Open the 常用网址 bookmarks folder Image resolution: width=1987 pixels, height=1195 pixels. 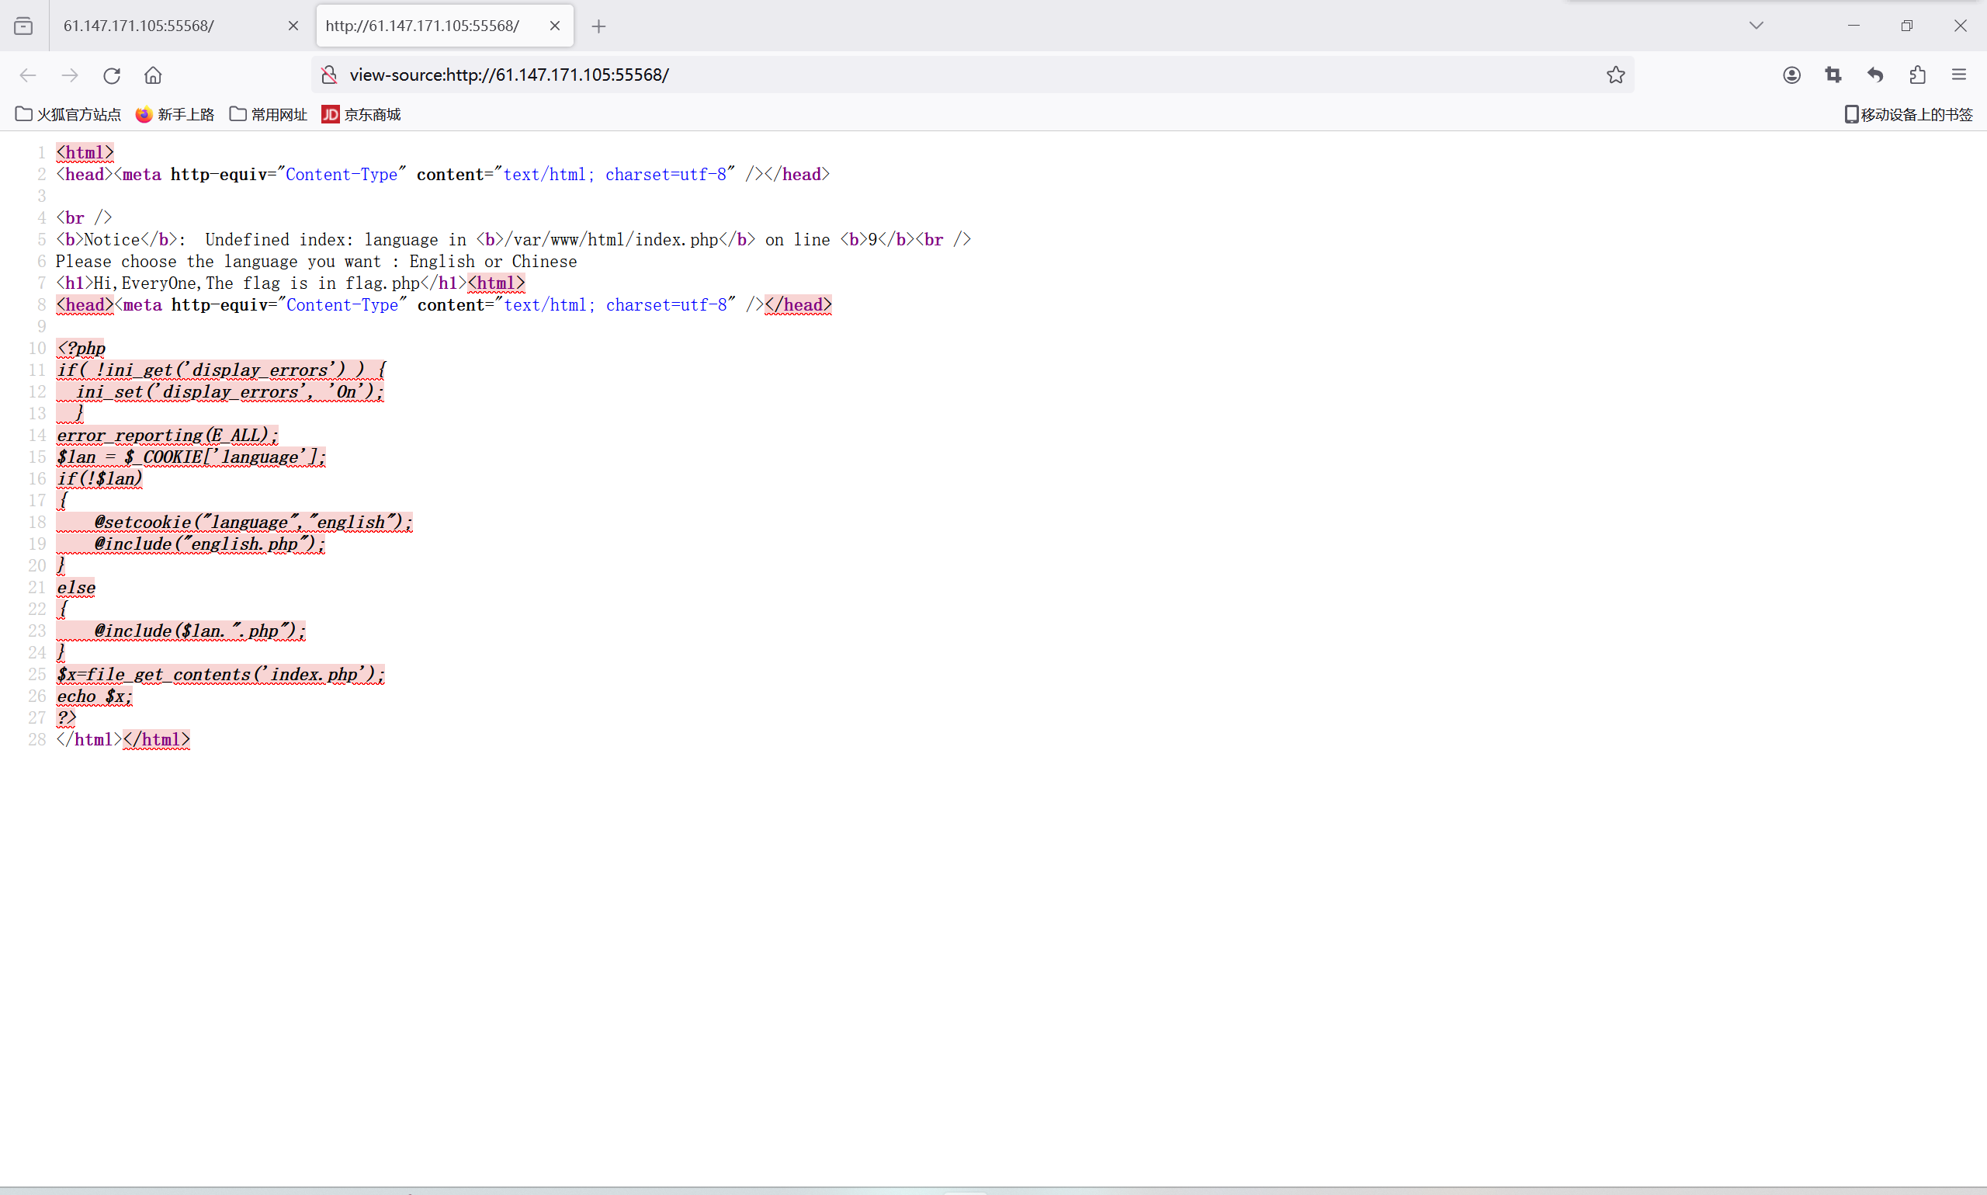click(x=268, y=114)
